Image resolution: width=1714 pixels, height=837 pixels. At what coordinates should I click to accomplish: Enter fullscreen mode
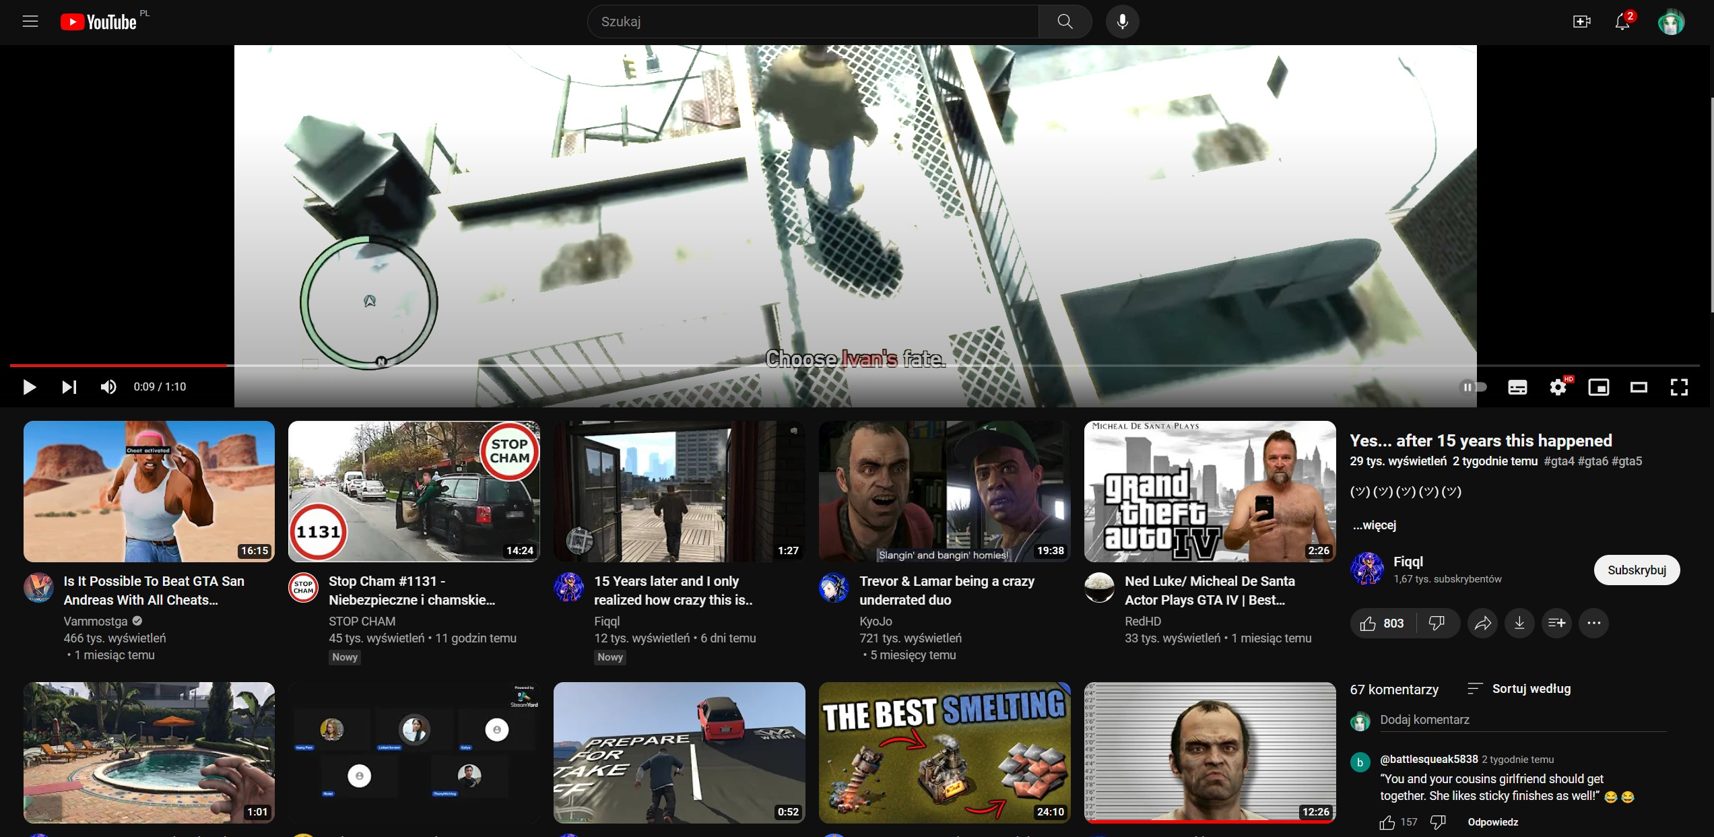pyautogui.click(x=1680, y=387)
